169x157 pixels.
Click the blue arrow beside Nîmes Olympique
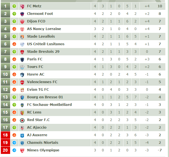(14, 150)
